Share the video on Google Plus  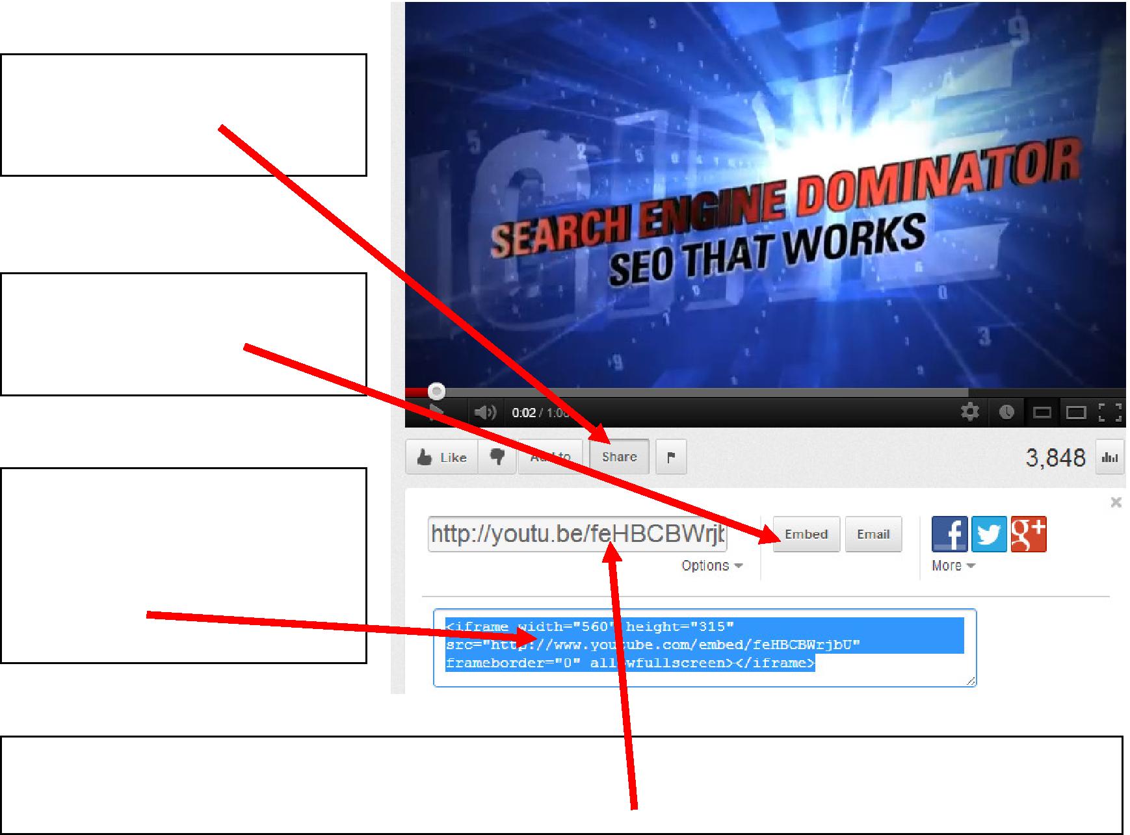tap(1029, 534)
